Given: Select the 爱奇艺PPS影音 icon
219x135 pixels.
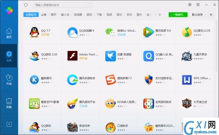Looking at the screenshot, I should click(x=34, y=104).
